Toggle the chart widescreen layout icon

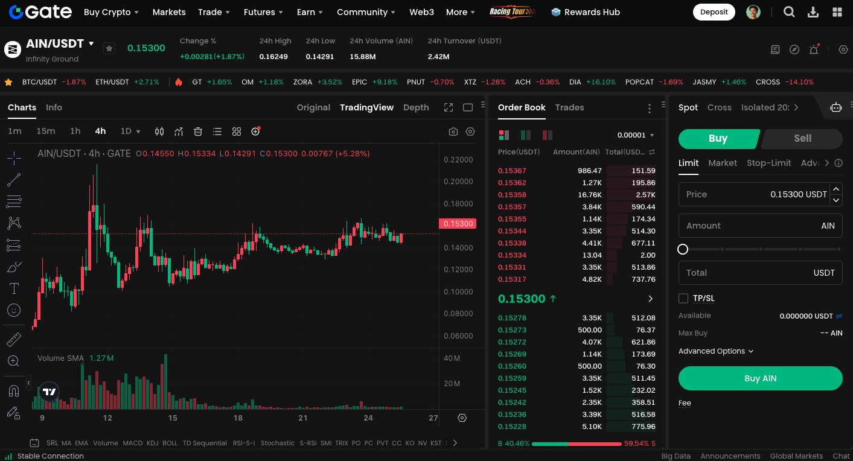point(468,107)
